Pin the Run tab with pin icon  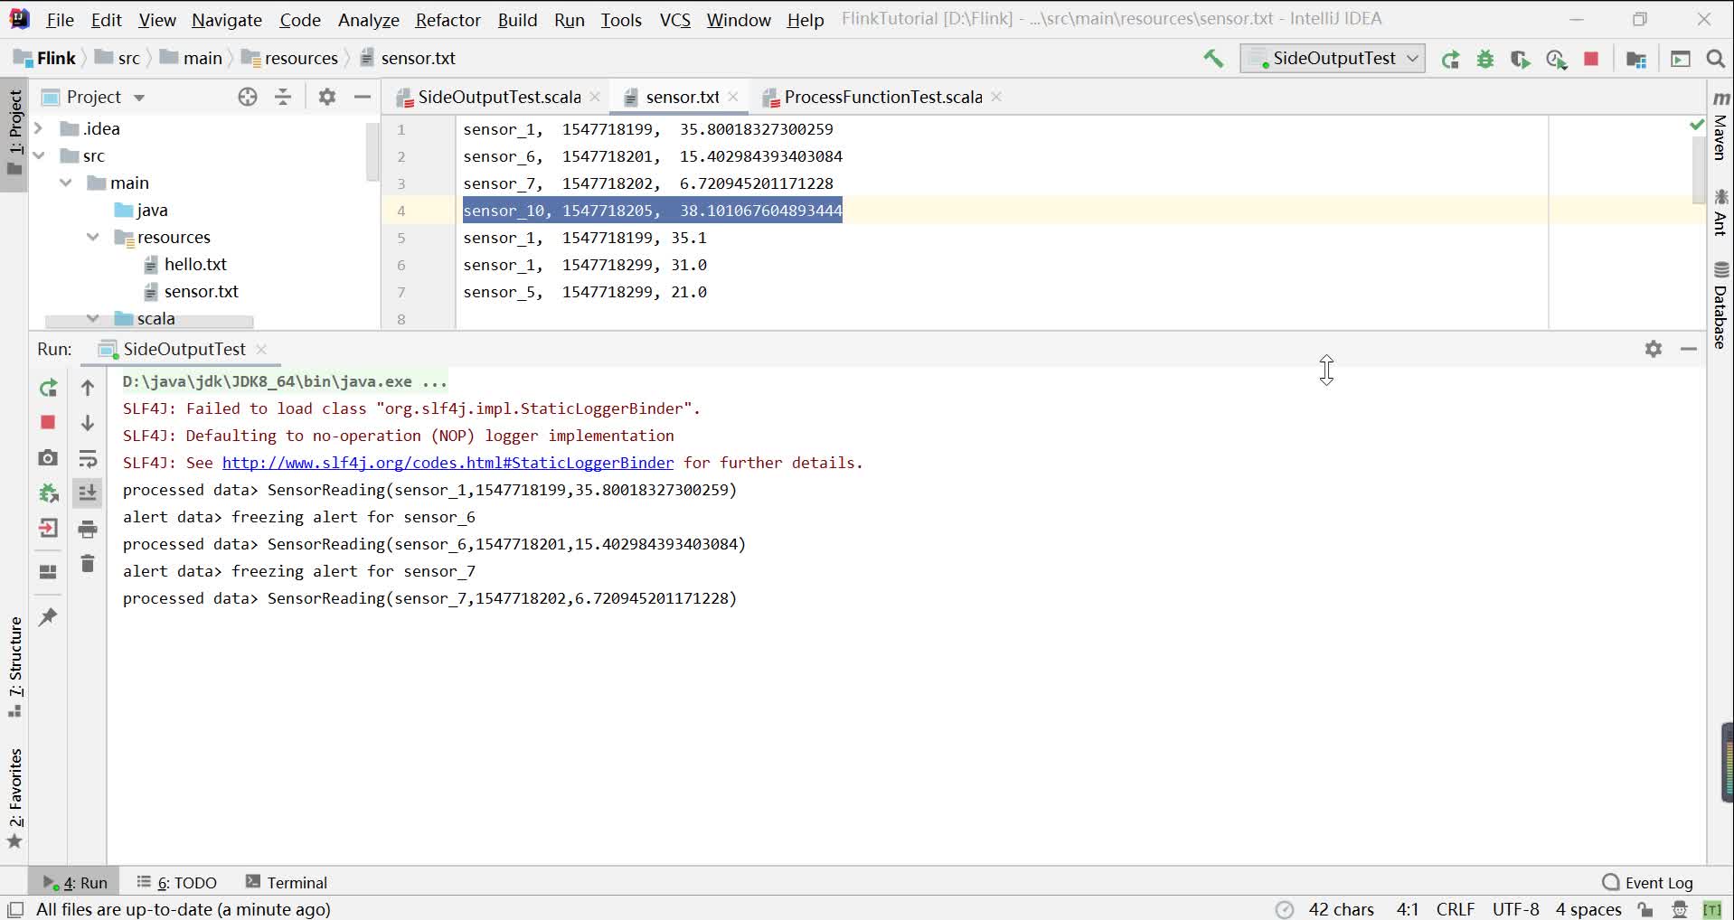coord(48,617)
